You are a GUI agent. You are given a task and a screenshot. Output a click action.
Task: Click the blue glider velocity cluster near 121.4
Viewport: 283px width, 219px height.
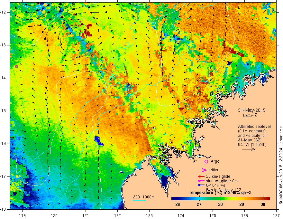98,141
